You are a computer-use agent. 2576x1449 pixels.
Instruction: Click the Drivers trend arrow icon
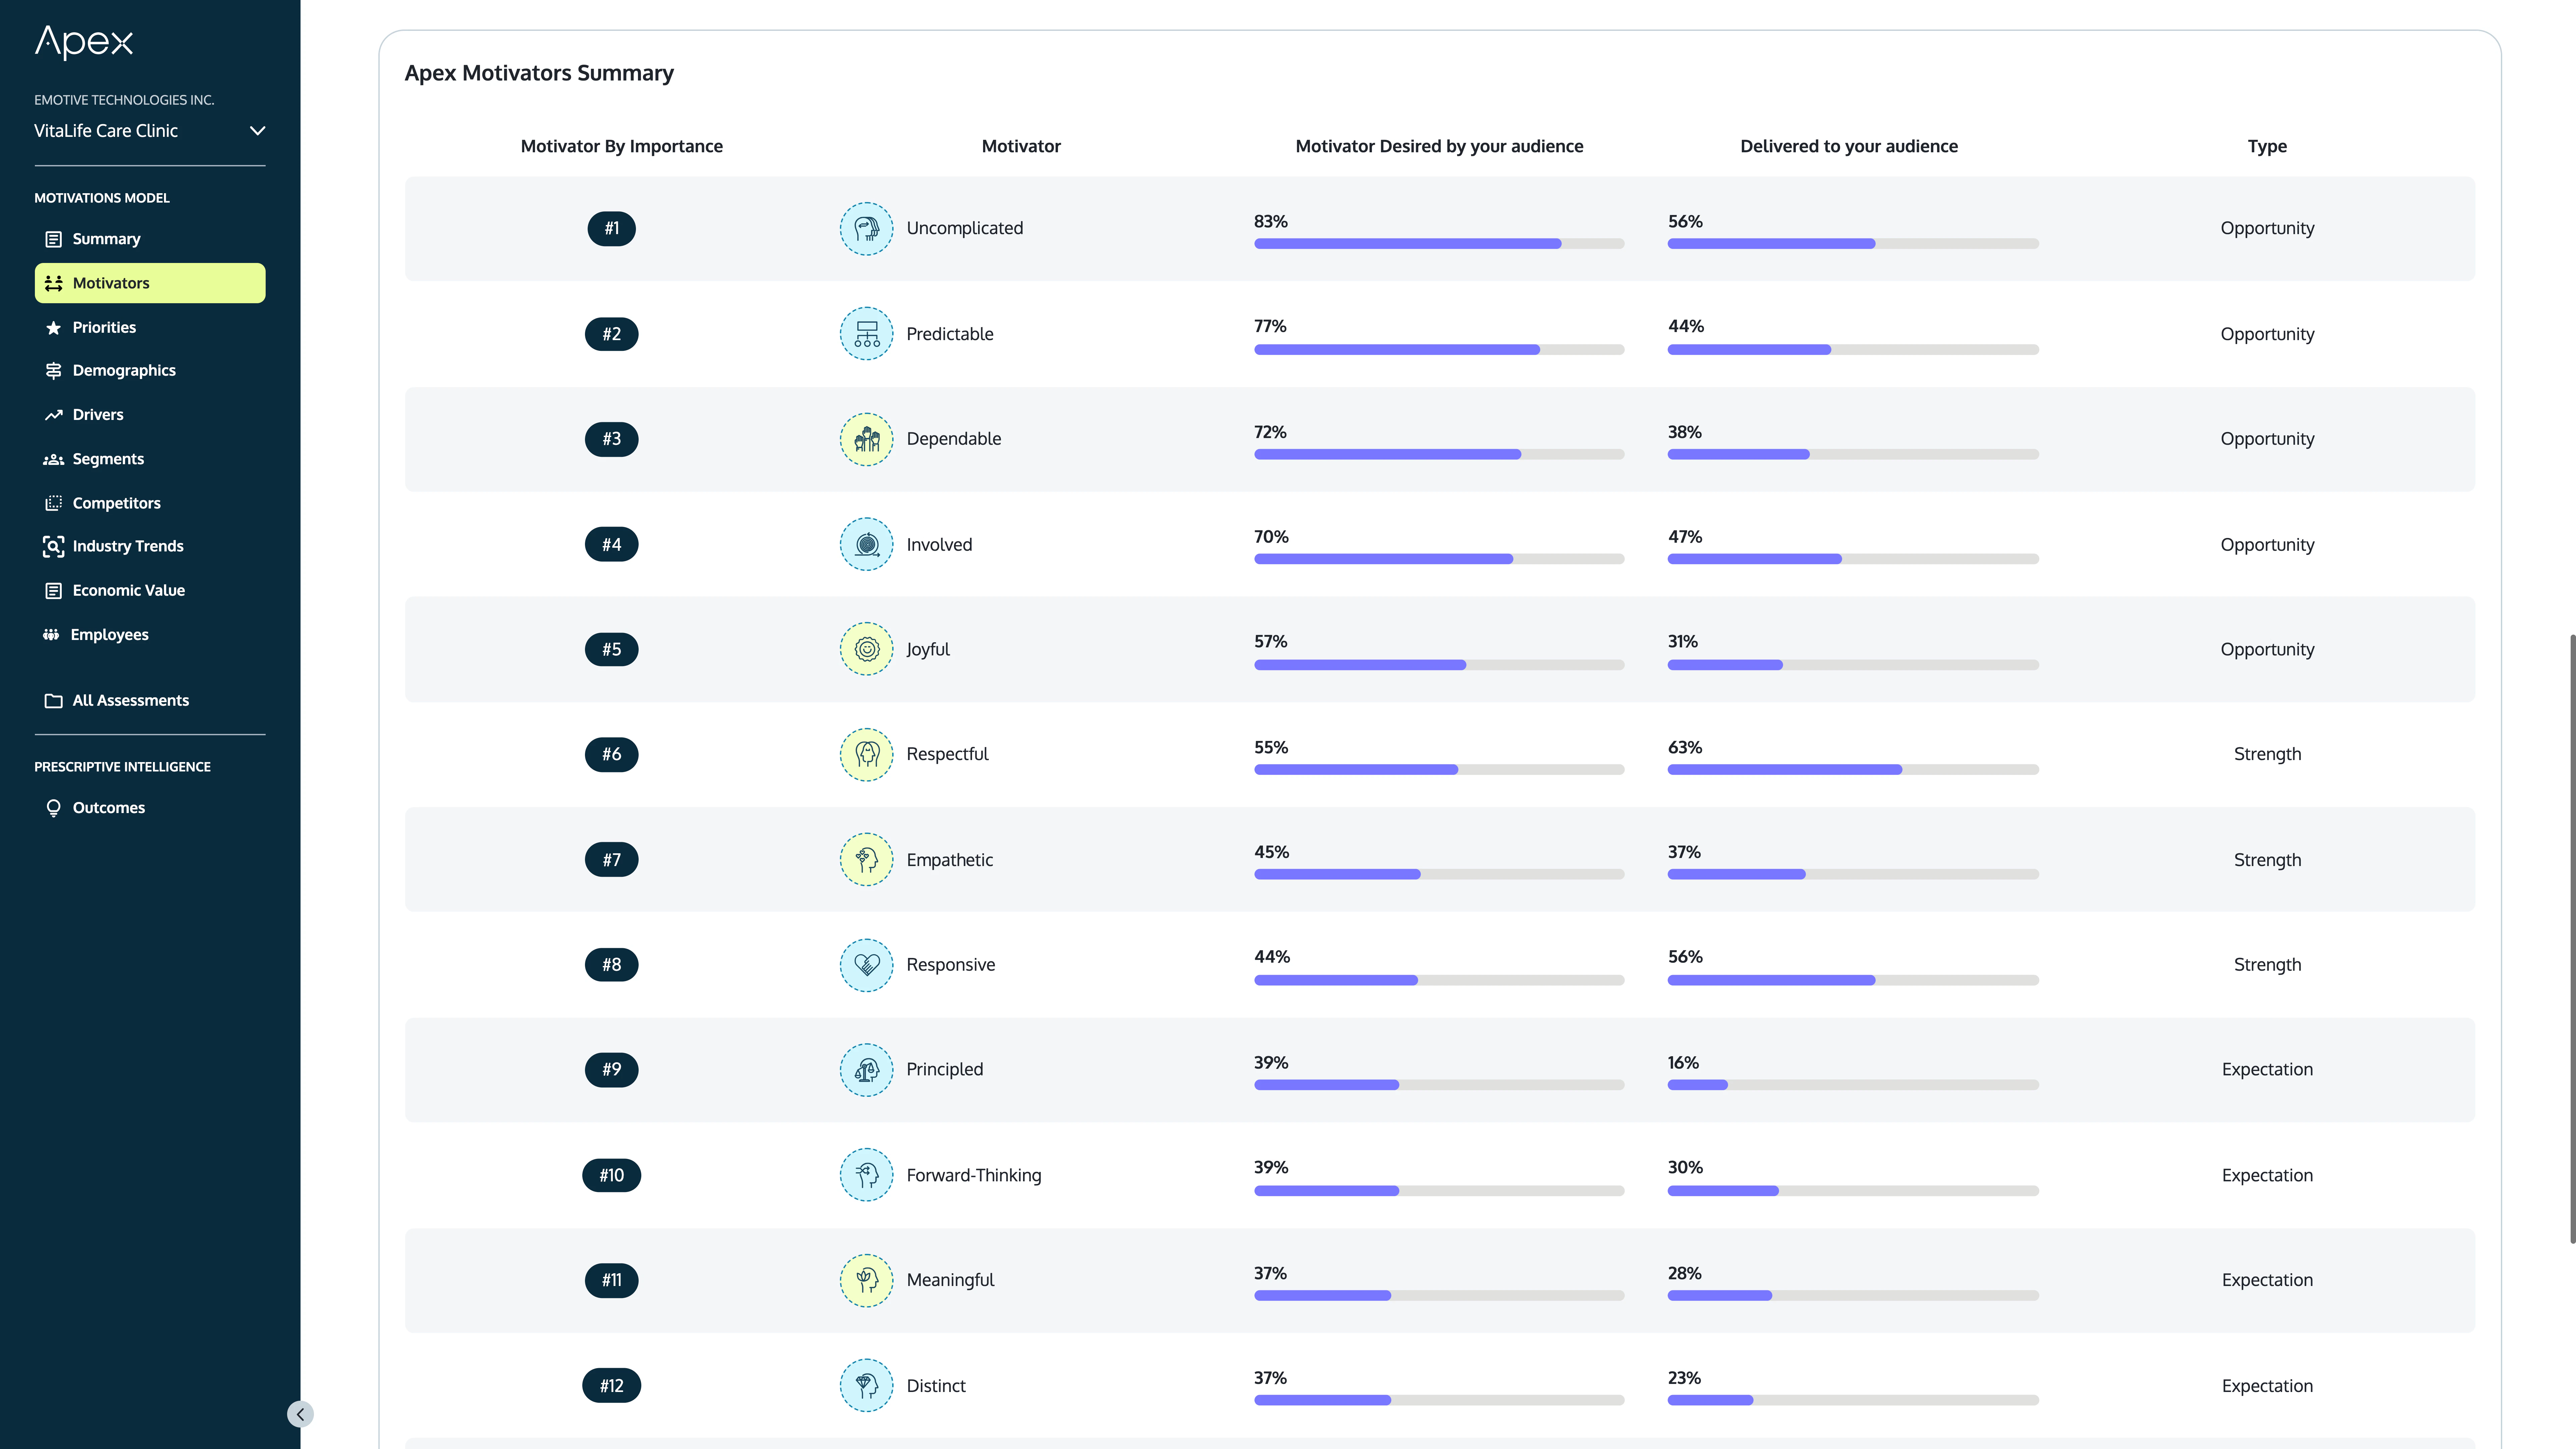coord(54,415)
